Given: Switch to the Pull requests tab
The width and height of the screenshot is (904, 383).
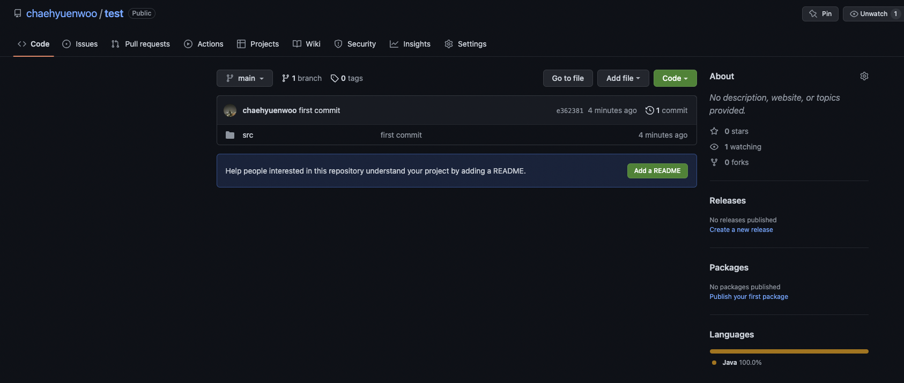Looking at the screenshot, I should [140, 44].
